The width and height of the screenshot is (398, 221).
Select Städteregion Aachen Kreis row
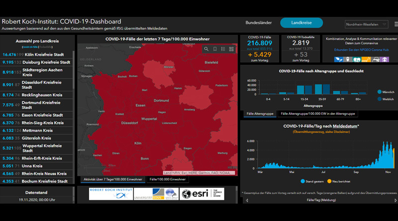[x=36, y=72]
